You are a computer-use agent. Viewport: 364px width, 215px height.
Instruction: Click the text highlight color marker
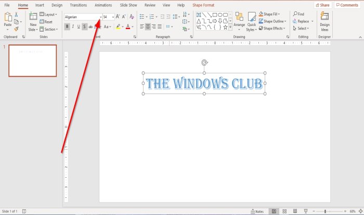(x=118, y=27)
